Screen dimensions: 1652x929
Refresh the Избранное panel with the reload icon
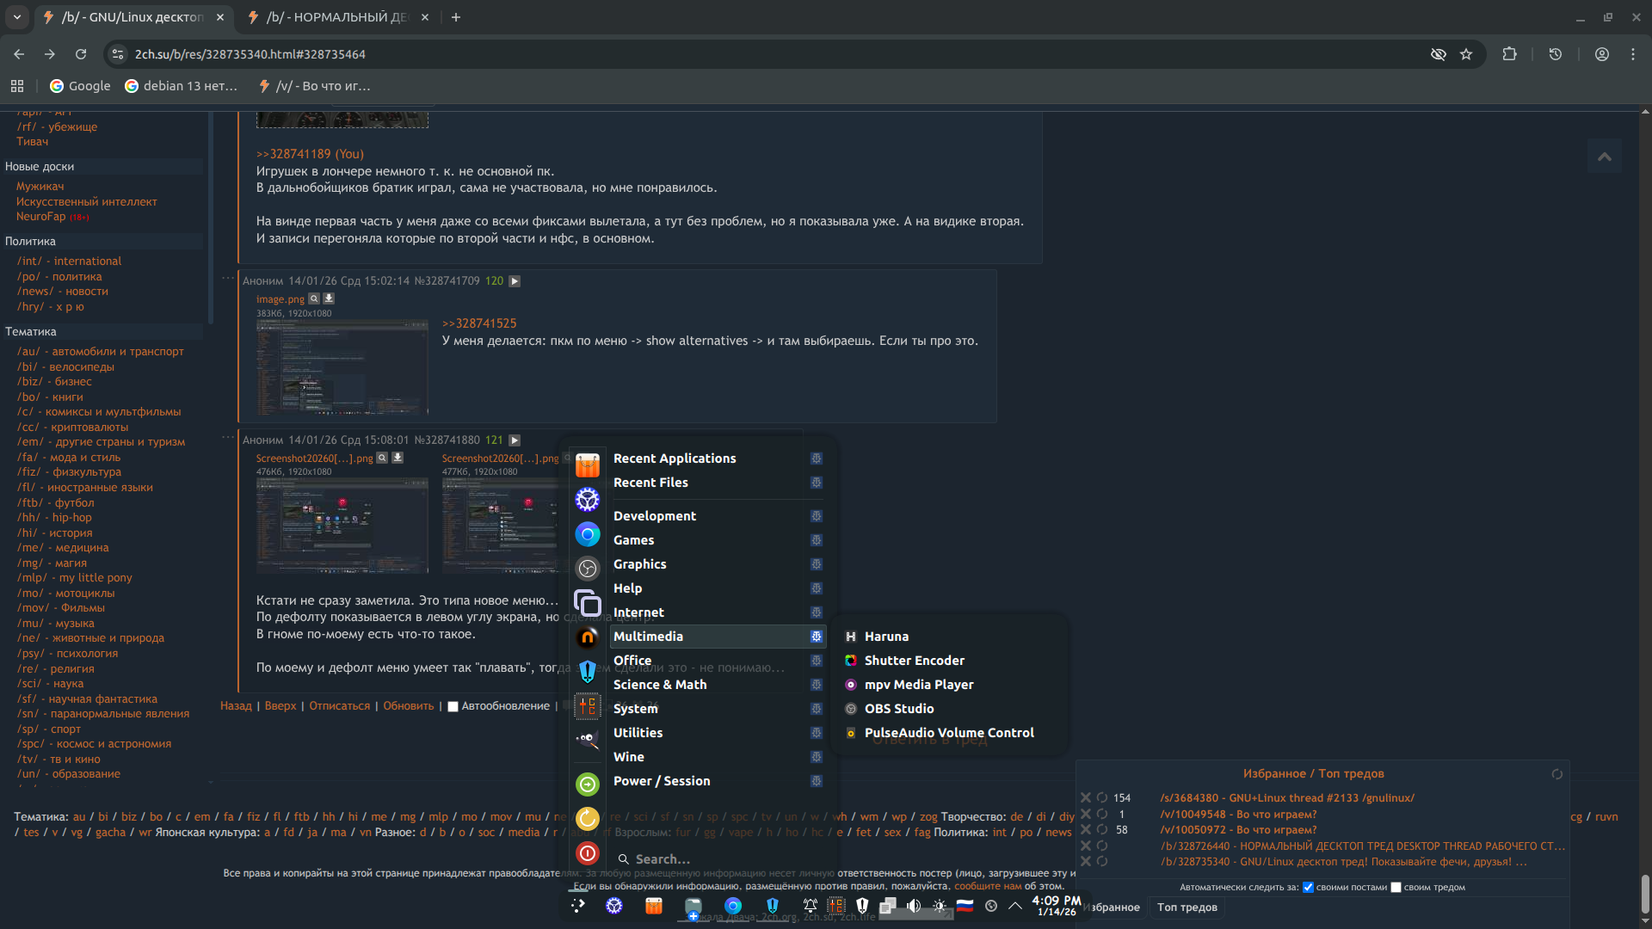1556,774
